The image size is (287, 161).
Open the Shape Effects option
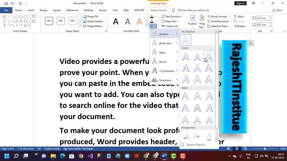point(93,26)
